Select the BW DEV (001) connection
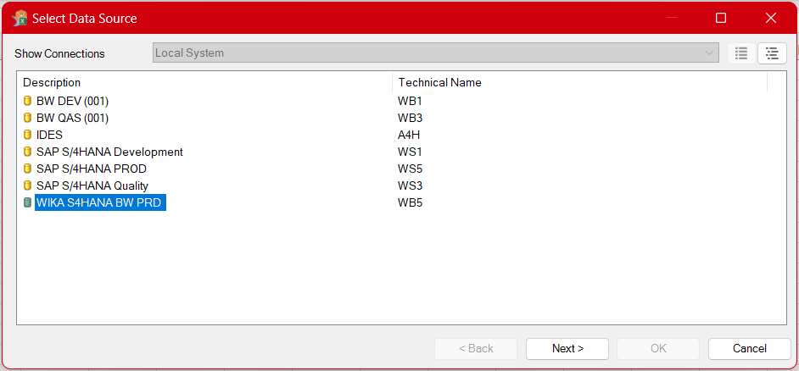 pyautogui.click(x=72, y=101)
